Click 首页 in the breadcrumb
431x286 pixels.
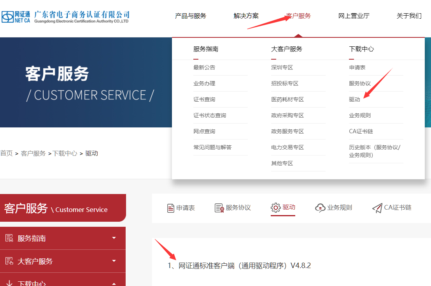pos(6,153)
